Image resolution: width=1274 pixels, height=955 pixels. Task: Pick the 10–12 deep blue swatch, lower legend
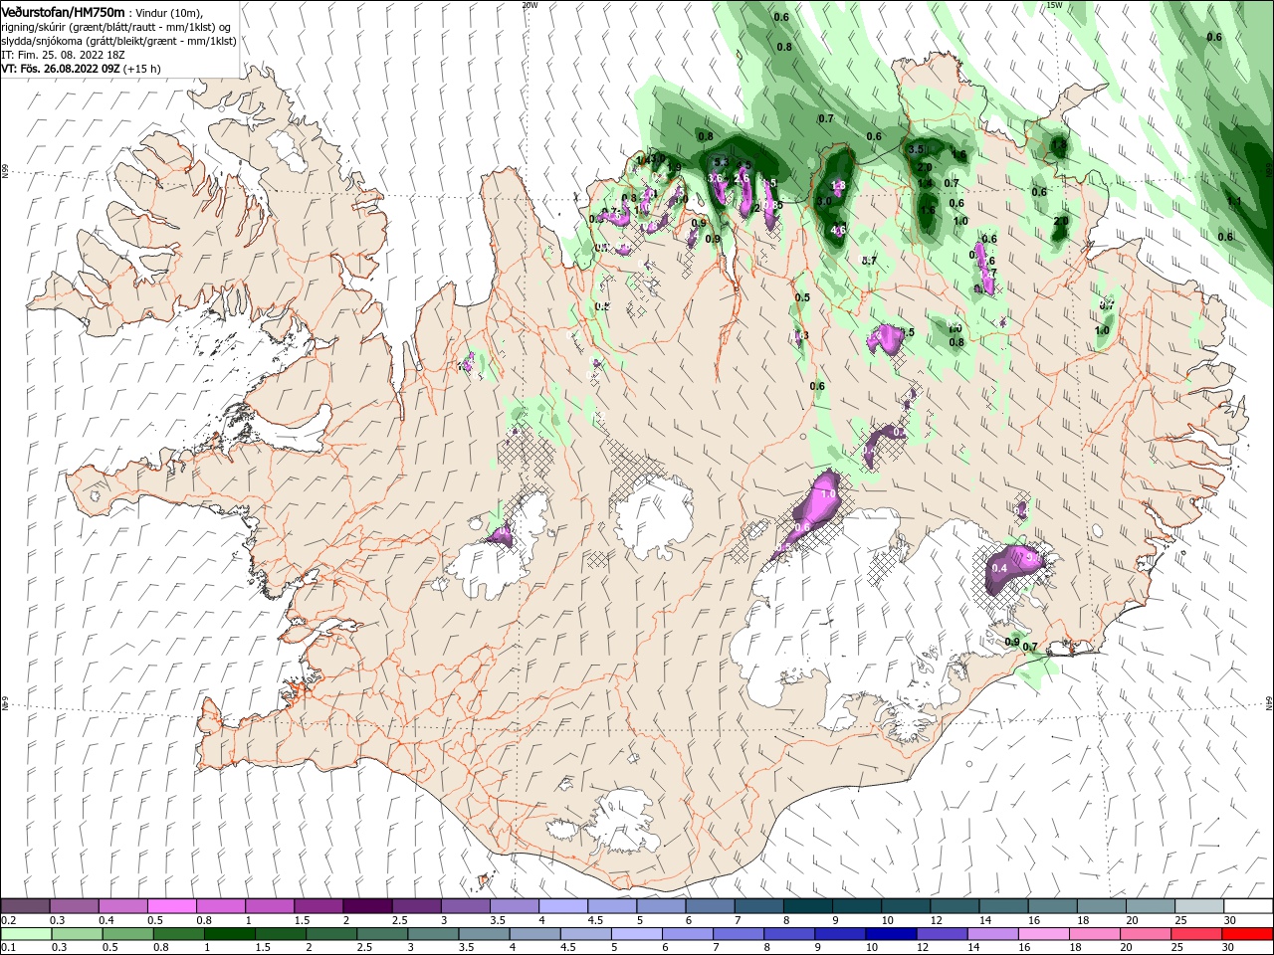tap(891, 934)
